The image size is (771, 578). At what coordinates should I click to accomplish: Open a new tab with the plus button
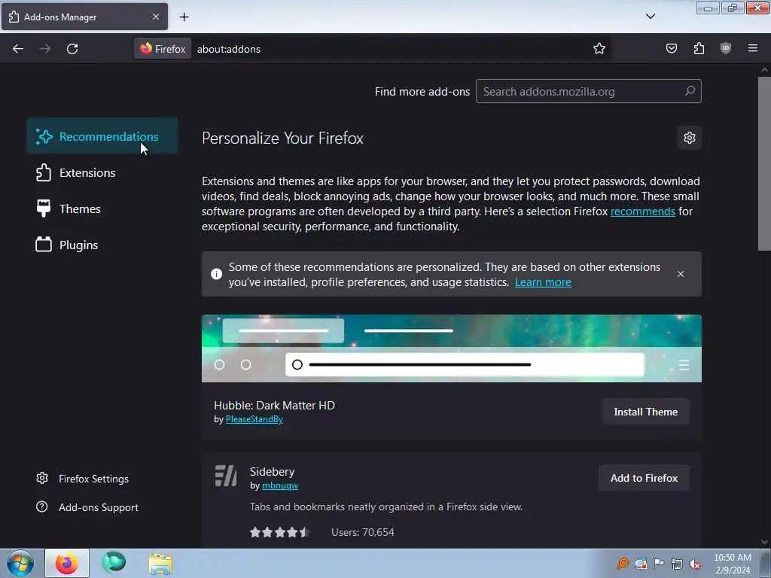click(x=184, y=17)
